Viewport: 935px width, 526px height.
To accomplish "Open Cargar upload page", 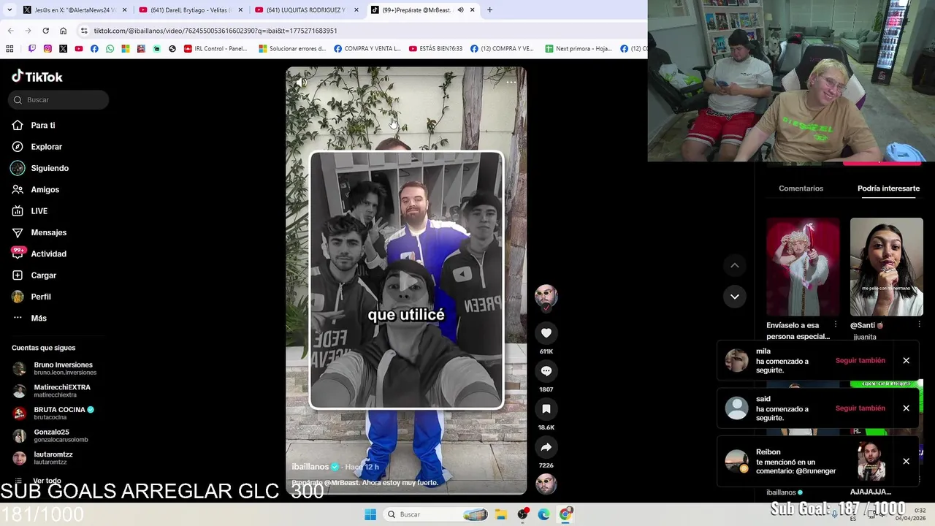I will click(34, 275).
